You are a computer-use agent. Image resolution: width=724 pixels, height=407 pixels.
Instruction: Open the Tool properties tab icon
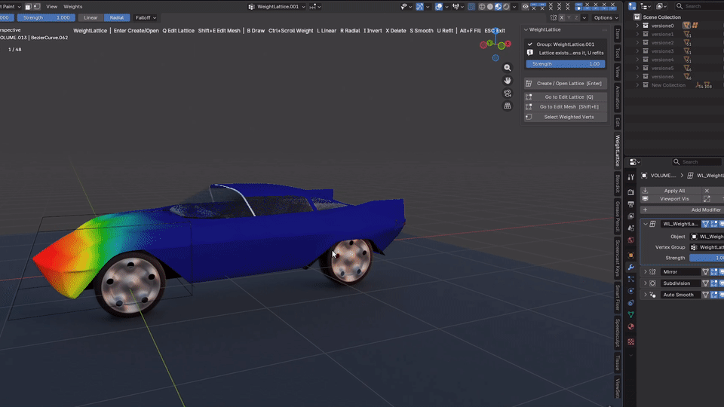click(x=630, y=177)
